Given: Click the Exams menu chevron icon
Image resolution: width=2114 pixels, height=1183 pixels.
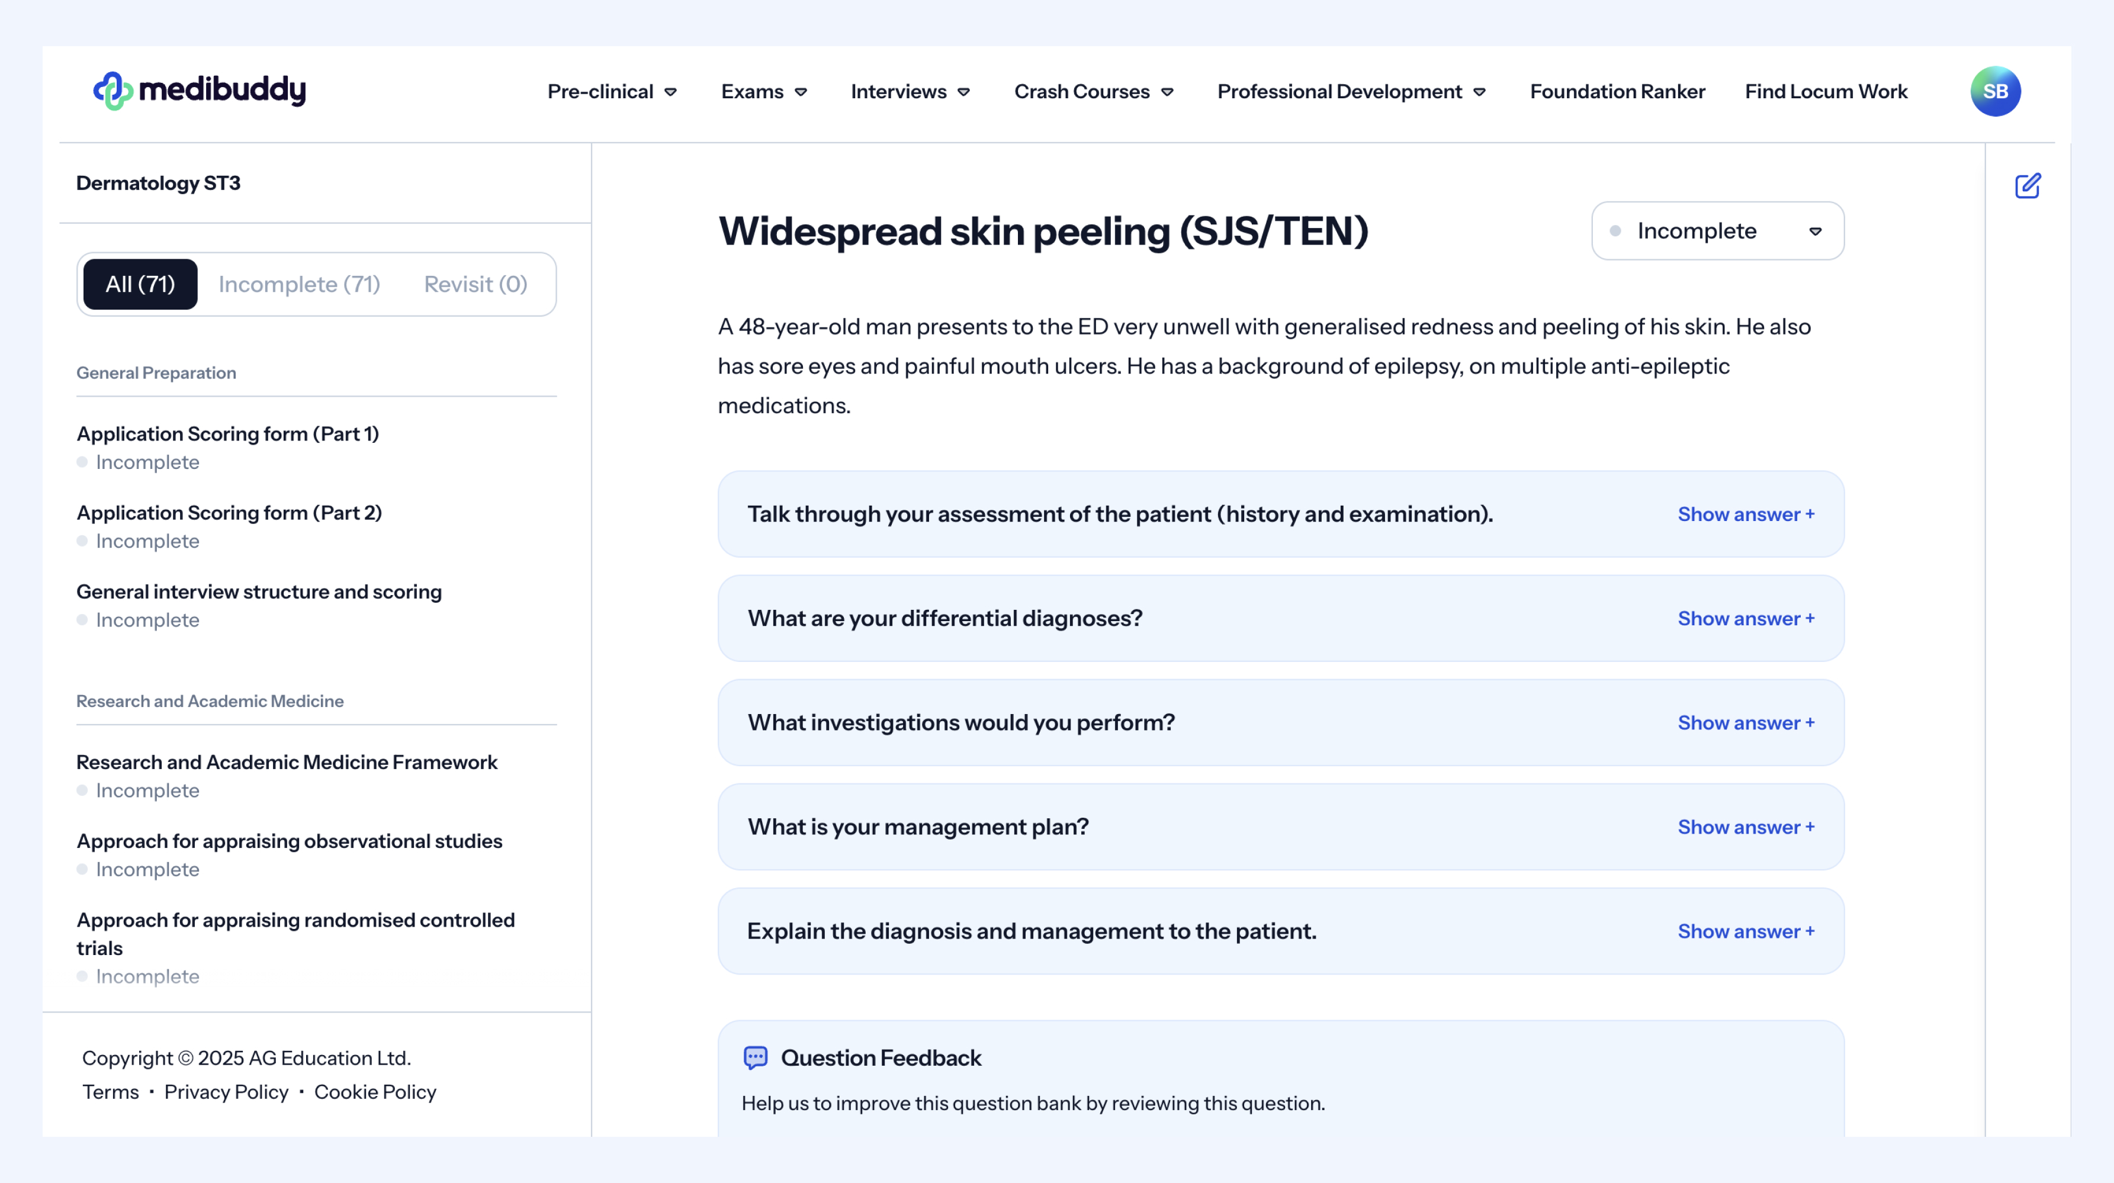Looking at the screenshot, I should pyautogui.click(x=801, y=92).
